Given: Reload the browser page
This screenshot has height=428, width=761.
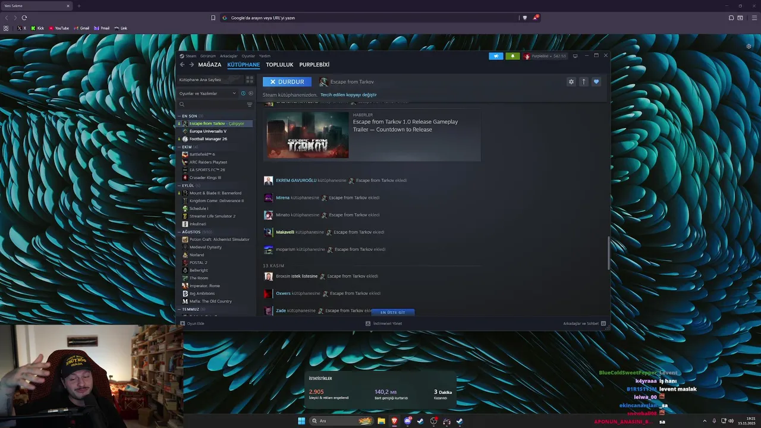Looking at the screenshot, I should [x=24, y=18].
